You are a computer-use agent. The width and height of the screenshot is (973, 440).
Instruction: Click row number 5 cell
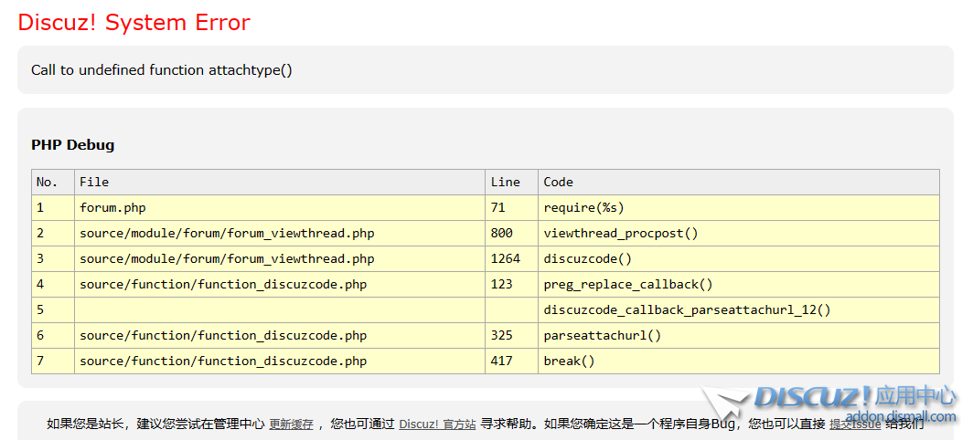point(53,309)
